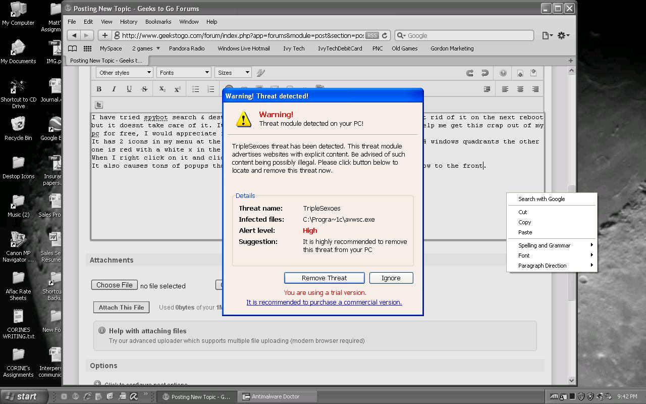The width and height of the screenshot is (646, 404).
Task: Open the Recycle Bin desktop icon
Action: point(18,129)
